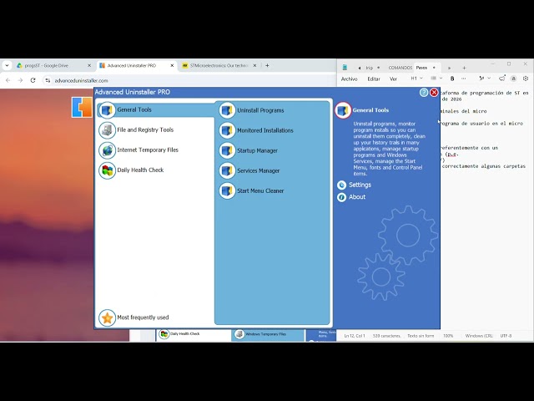Open Uninstall Programs icon

[227, 110]
